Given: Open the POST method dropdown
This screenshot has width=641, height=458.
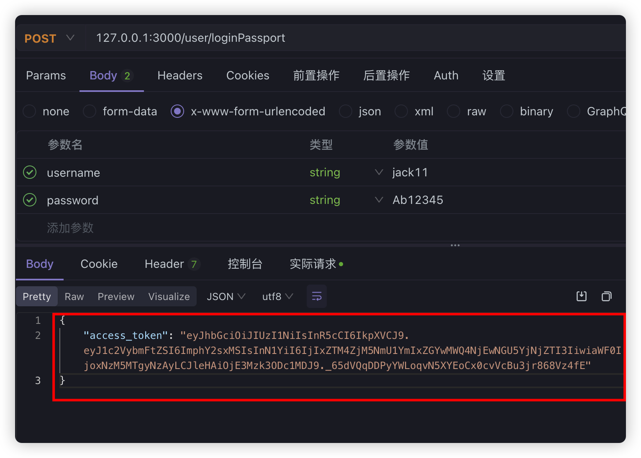Looking at the screenshot, I should [x=50, y=38].
